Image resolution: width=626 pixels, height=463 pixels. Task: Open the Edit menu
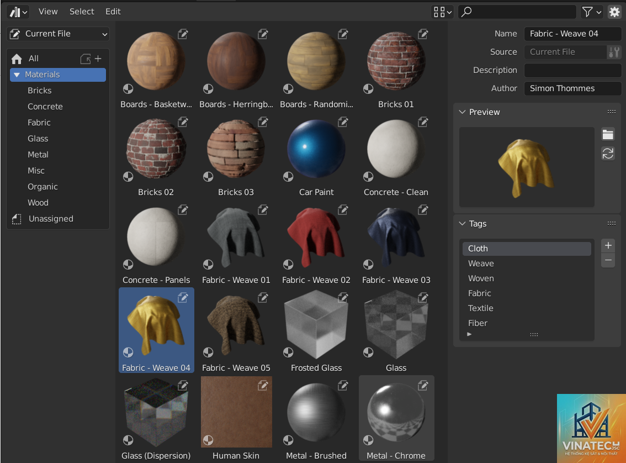coord(113,12)
